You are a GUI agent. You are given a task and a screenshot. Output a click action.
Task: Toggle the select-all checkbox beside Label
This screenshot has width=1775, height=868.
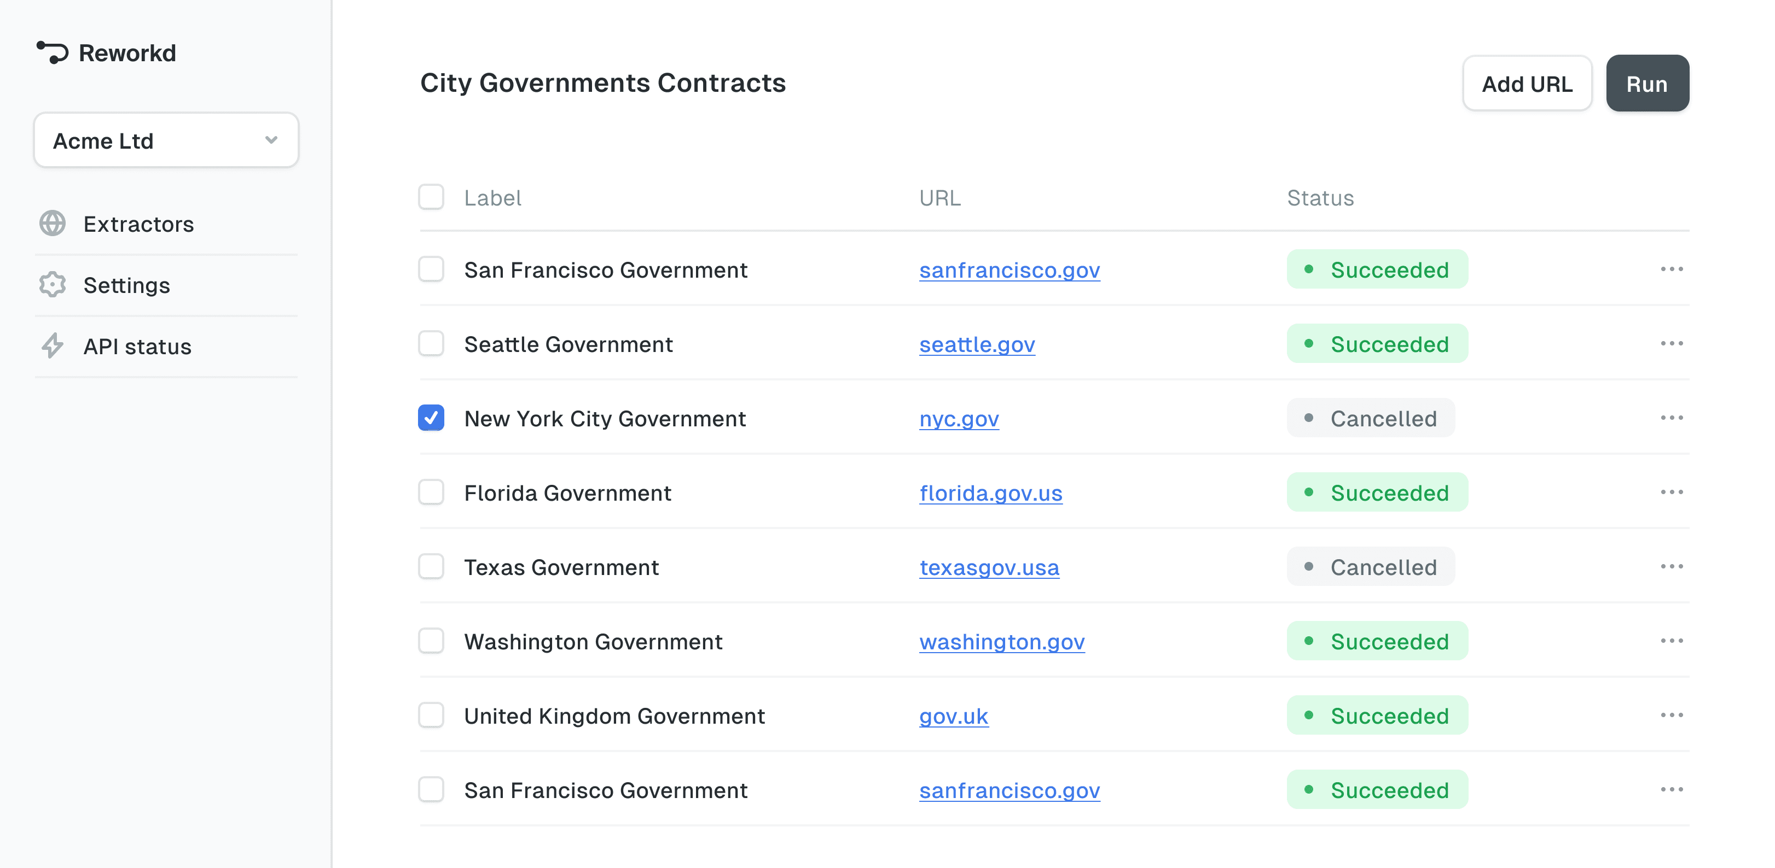pos(431,197)
